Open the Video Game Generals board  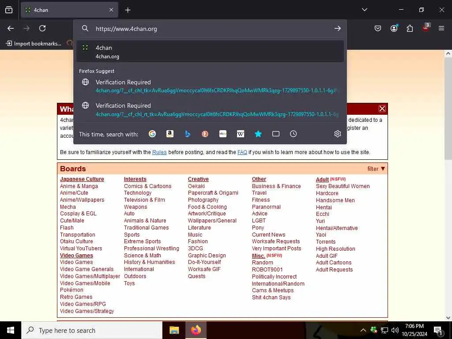87,269
